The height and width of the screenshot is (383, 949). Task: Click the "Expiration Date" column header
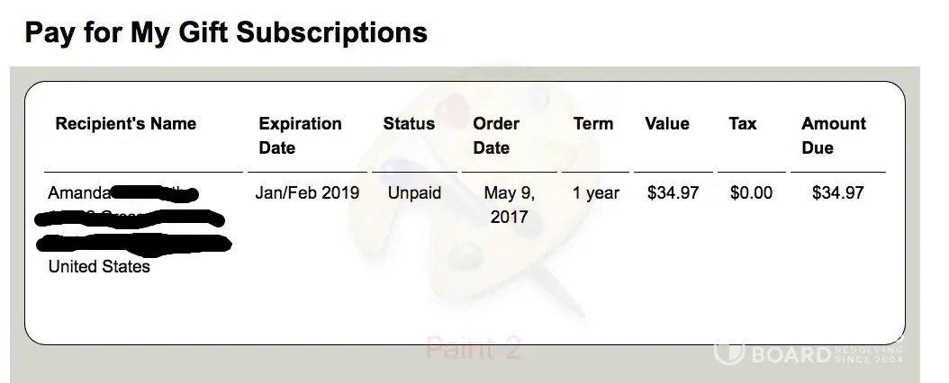[x=300, y=136]
